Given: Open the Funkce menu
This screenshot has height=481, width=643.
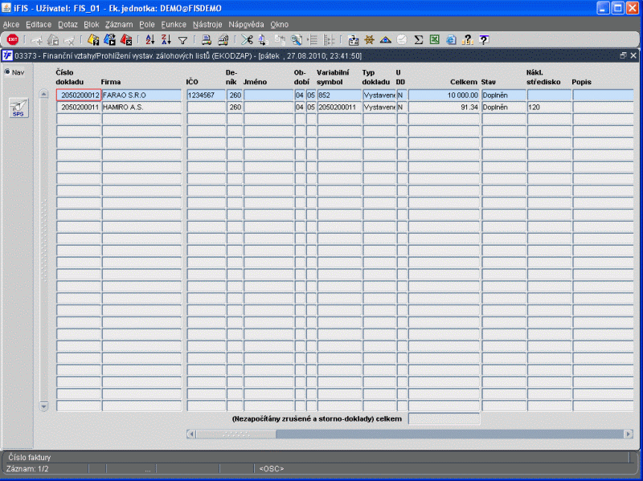Looking at the screenshot, I should tap(174, 25).
